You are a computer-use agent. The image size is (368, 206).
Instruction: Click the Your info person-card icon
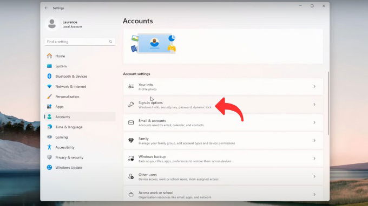click(131, 86)
